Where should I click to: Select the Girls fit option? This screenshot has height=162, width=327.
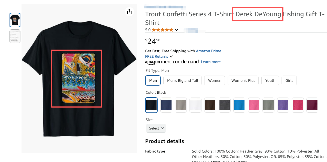[x=289, y=80]
